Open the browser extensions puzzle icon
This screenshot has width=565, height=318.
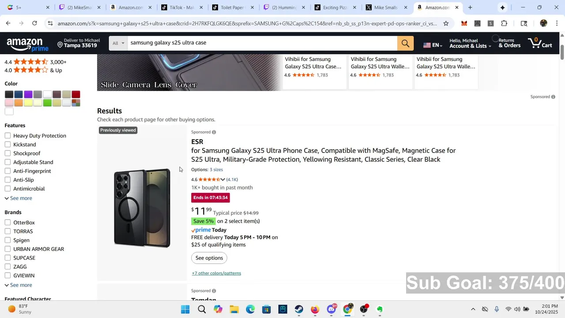[504, 23]
